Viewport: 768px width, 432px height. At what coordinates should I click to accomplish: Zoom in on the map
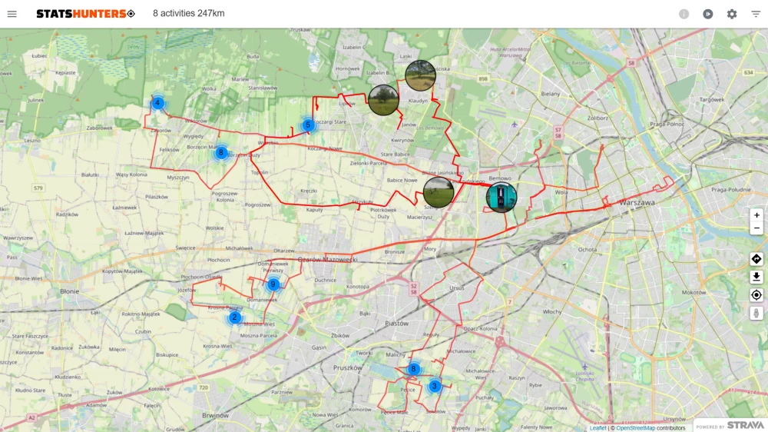click(x=756, y=215)
